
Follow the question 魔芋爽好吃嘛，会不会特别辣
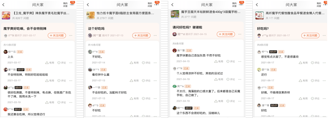(57, 35)
